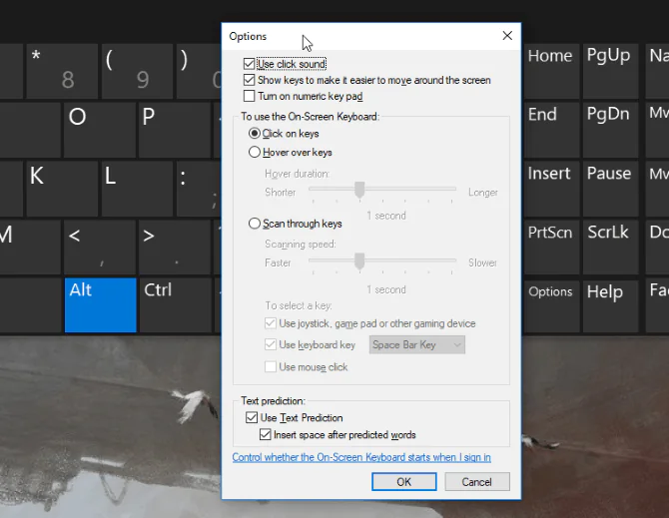Open link to control keyboard start at sign in
Screen dimensions: 669x518
361,457
